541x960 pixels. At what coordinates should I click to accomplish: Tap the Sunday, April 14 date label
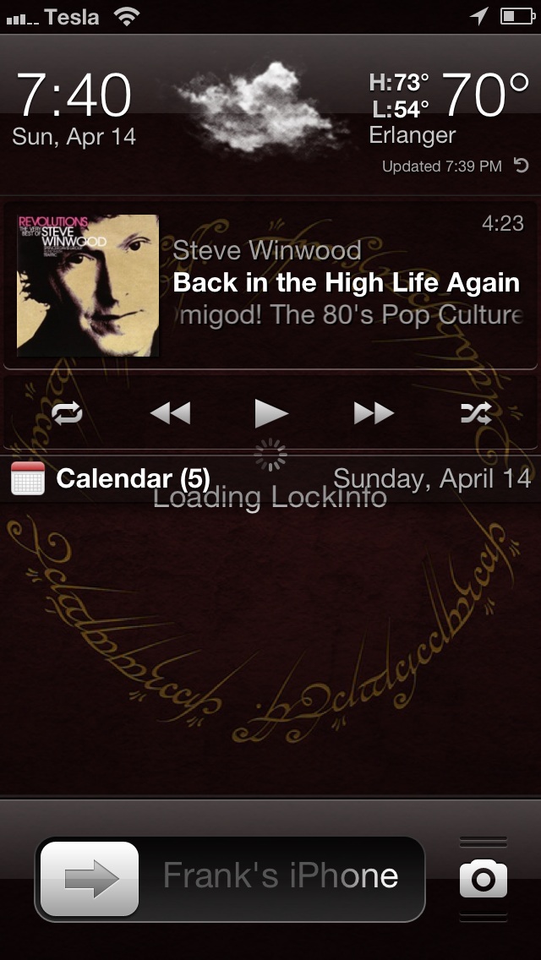click(x=432, y=479)
